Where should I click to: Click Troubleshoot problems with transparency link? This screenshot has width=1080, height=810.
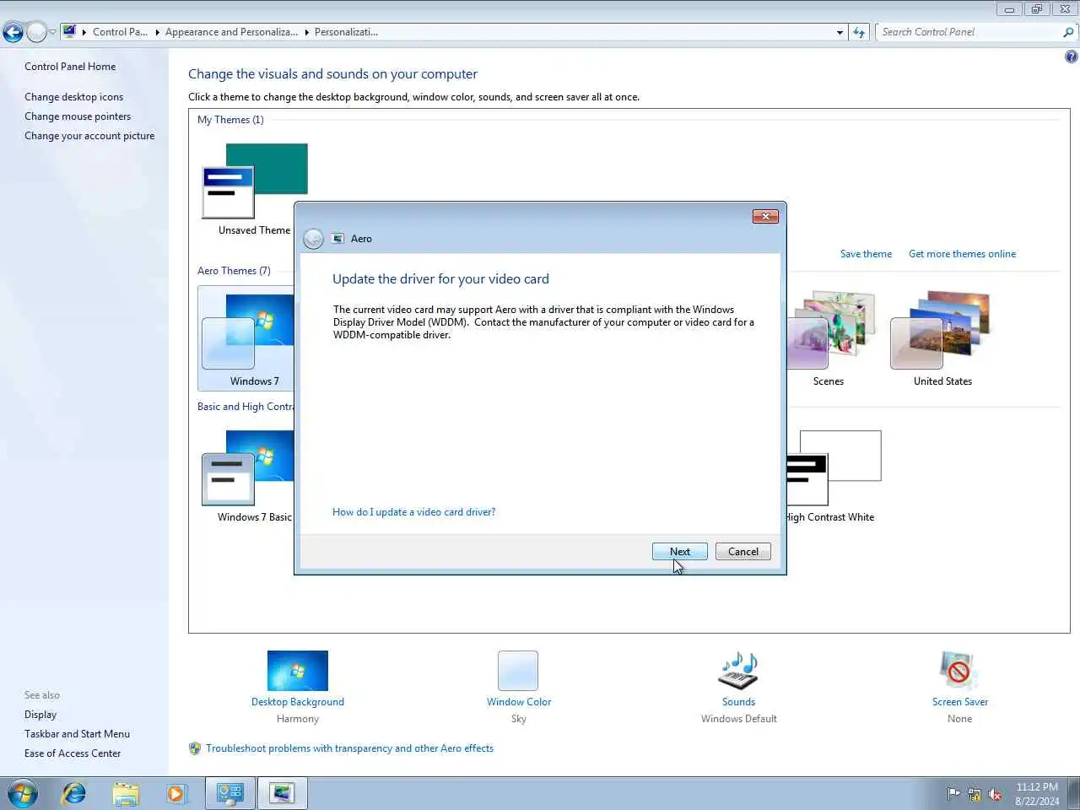click(349, 748)
